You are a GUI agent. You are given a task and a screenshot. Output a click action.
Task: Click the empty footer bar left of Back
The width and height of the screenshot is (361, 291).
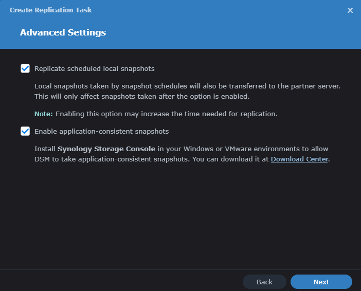(x=118, y=282)
